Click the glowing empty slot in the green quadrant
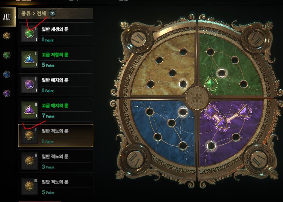 click(222, 73)
